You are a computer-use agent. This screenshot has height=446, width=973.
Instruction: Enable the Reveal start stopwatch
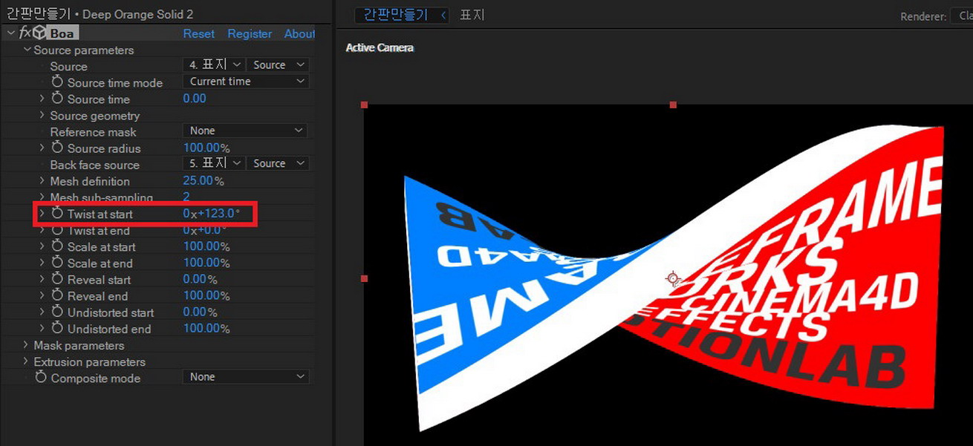pyautogui.click(x=57, y=280)
